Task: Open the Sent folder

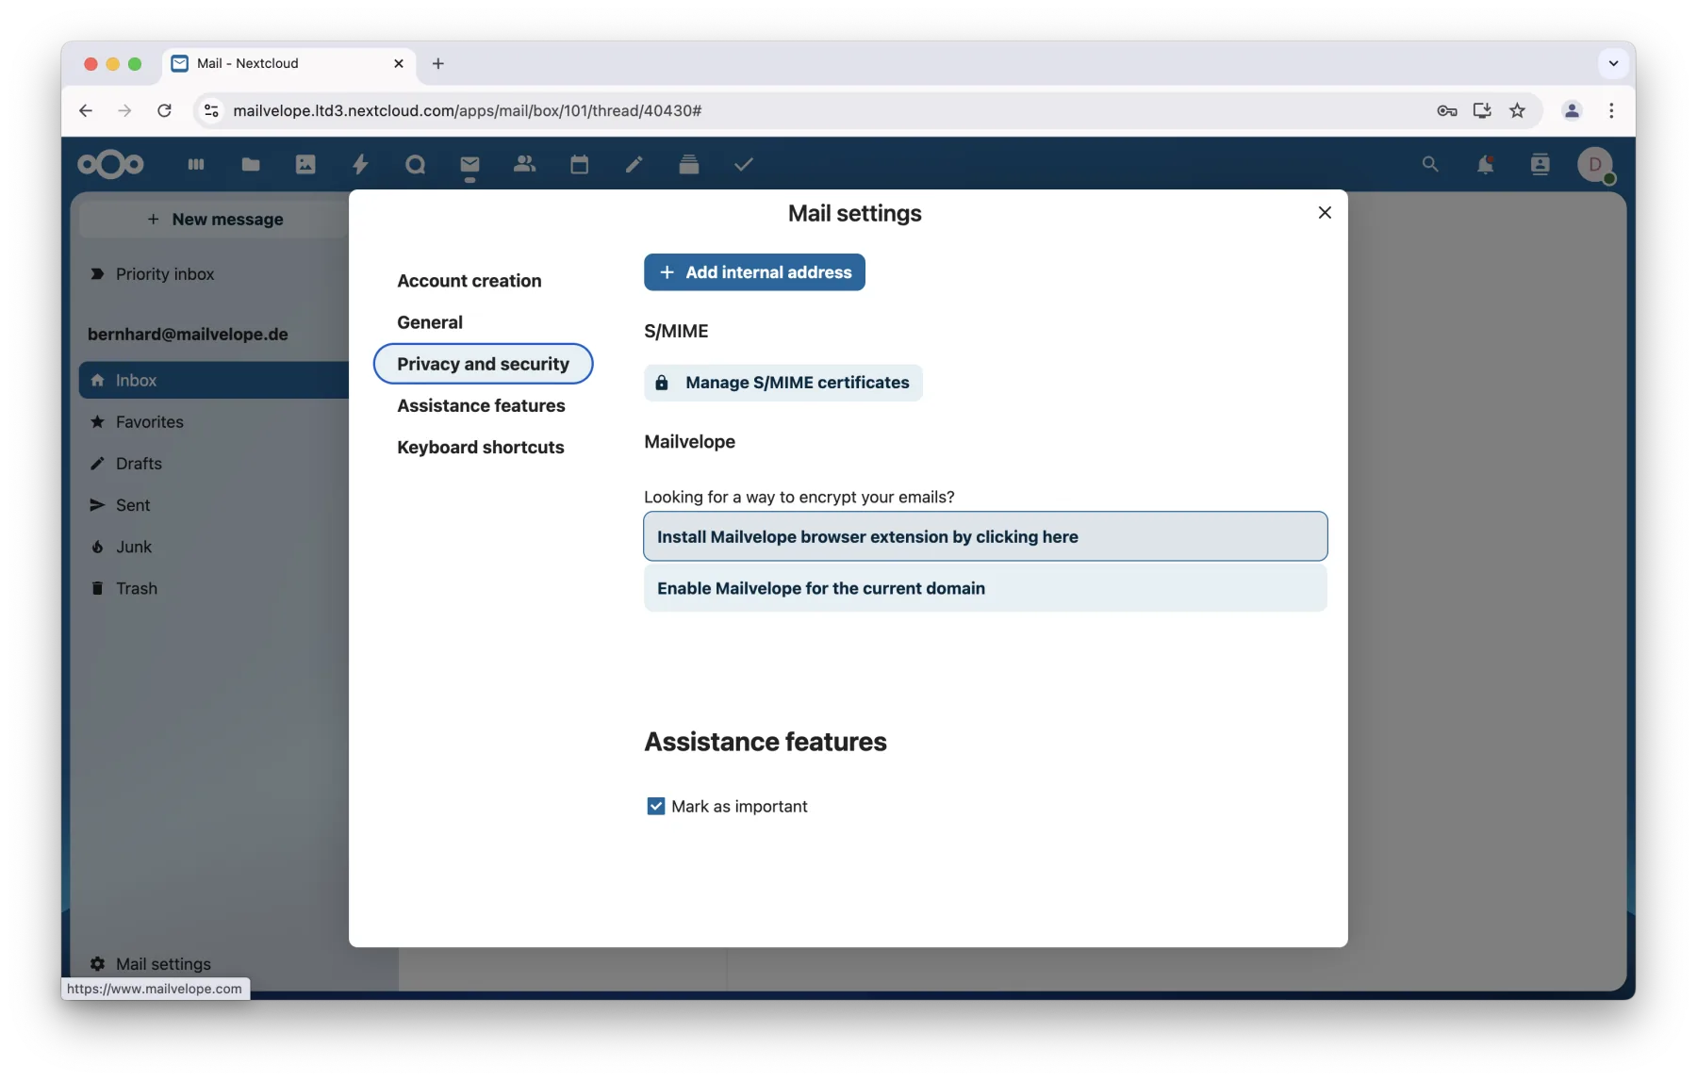Action: (215, 505)
